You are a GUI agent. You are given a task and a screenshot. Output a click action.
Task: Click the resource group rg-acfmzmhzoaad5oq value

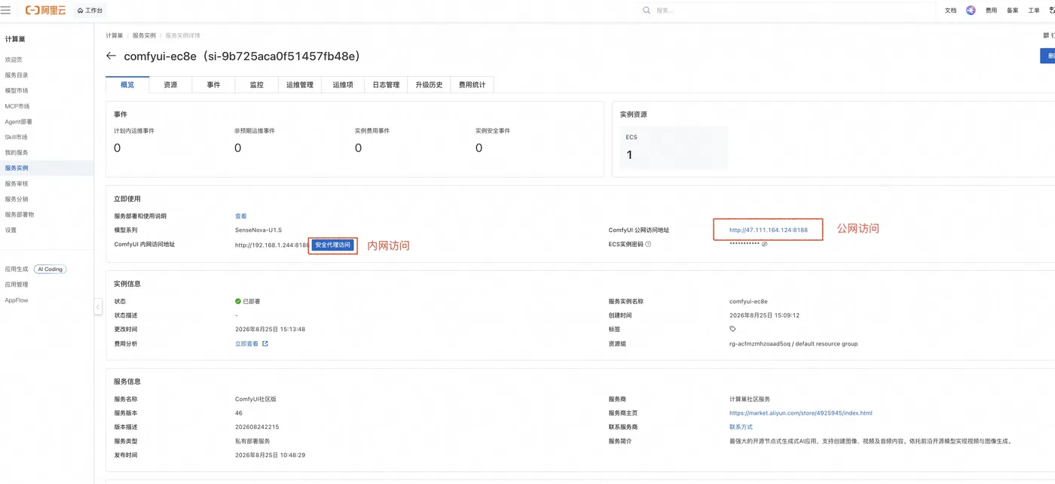point(793,344)
